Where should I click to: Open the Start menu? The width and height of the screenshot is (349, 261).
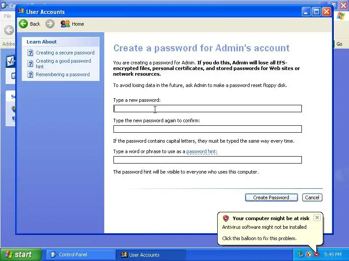point(21,254)
